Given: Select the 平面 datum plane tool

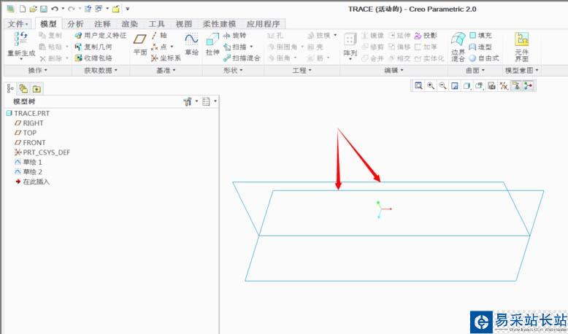Looking at the screenshot, I should pos(140,45).
